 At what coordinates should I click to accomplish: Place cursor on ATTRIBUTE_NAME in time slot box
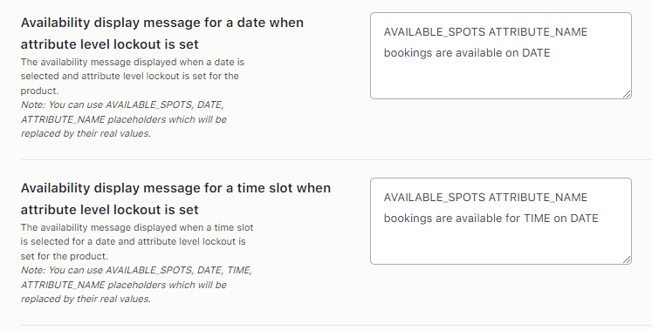pyautogui.click(x=538, y=198)
